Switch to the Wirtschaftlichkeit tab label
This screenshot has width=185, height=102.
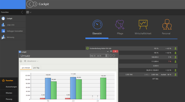(x=143, y=34)
